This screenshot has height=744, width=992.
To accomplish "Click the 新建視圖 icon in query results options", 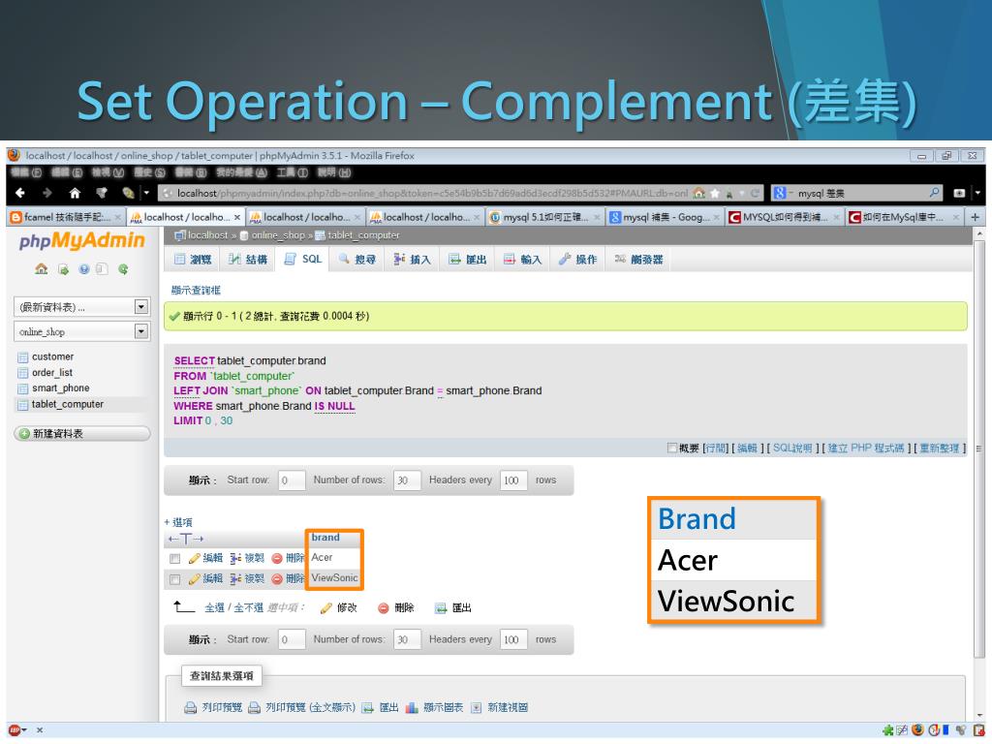I will coord(477,707).
